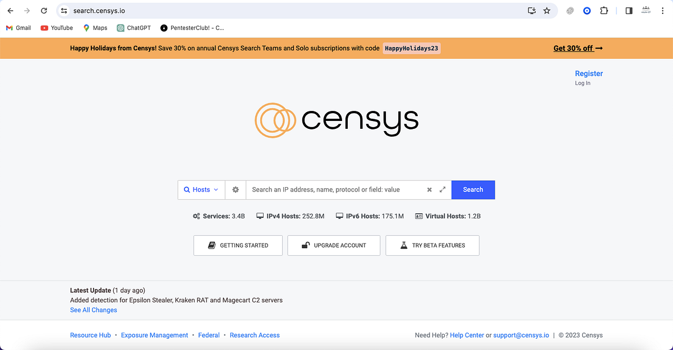Go back to the previous page
The height and width of the screenshot is (350, 673).
[10, 11]
